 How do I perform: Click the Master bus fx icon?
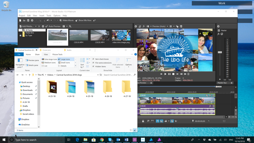tap(218, 34)
